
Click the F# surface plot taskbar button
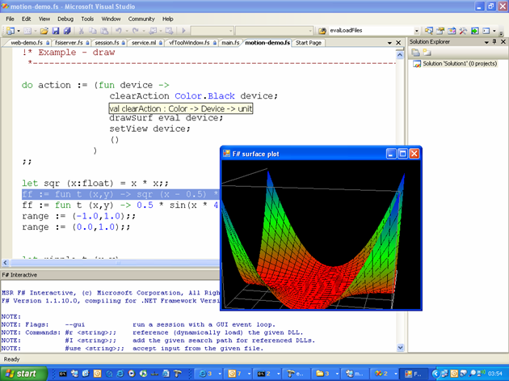click(x=414, y=374)
